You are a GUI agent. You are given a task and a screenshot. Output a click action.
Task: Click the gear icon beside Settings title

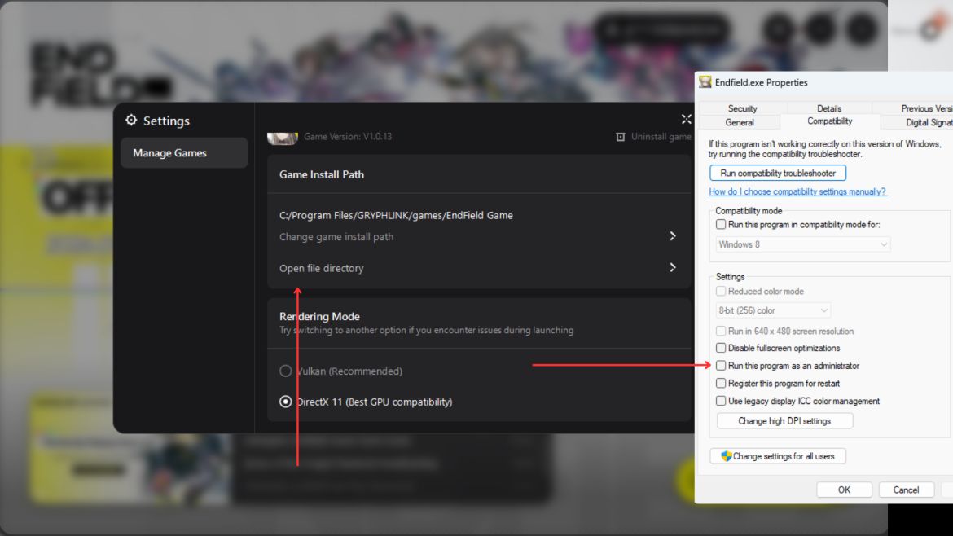131,121
